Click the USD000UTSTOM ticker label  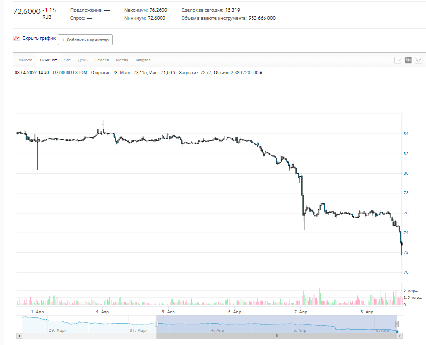click(70, 73)
